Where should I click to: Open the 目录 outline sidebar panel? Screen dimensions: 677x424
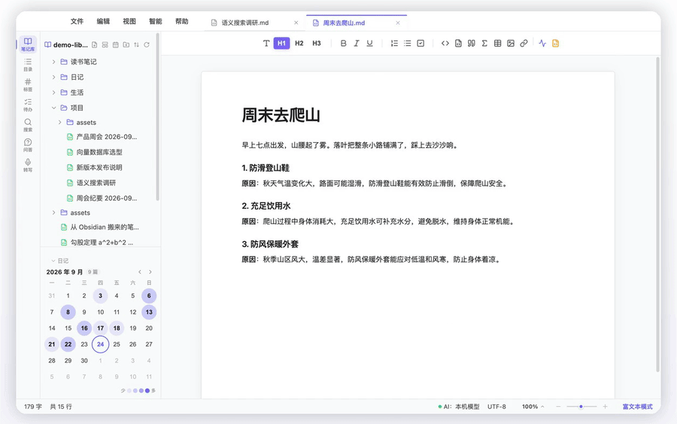[x=28, y=65]
